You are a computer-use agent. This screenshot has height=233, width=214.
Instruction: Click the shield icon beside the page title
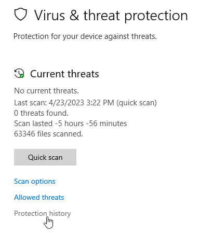(x=21, y=15)
